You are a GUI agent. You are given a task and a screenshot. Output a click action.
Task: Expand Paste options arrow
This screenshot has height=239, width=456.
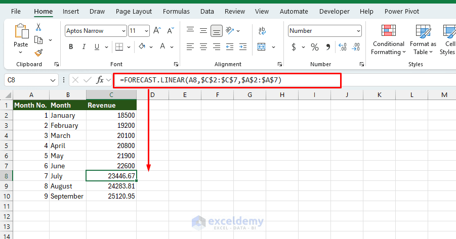click(20, 52)
